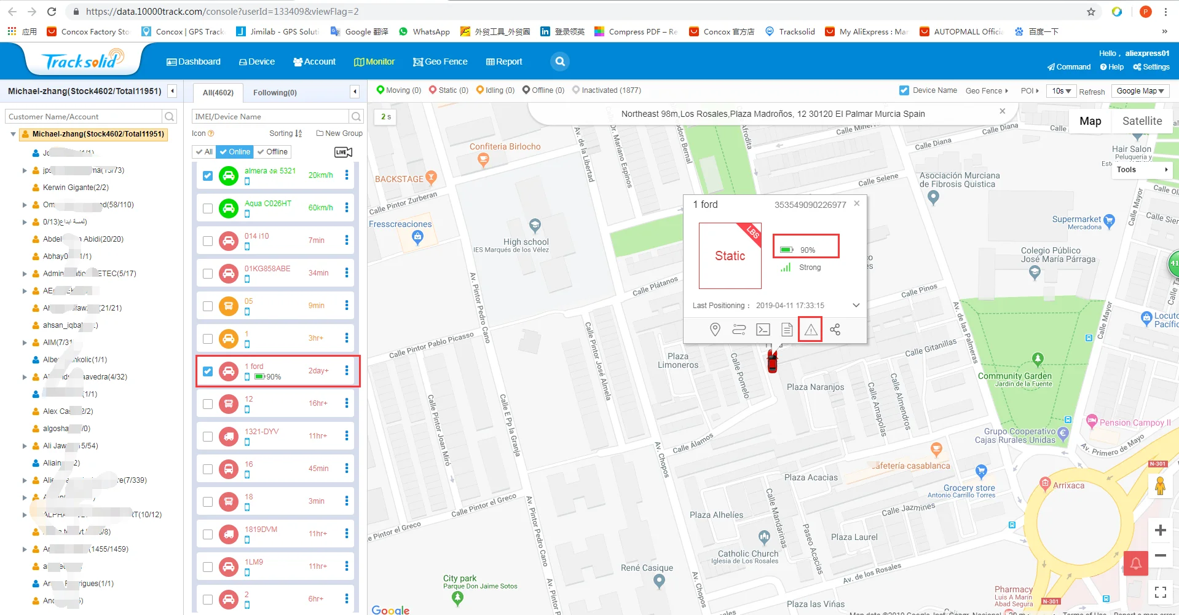Click the search magnifier in the blue header
The image size is (1179, 615).
pyautogui.click(x=559, y=61)
